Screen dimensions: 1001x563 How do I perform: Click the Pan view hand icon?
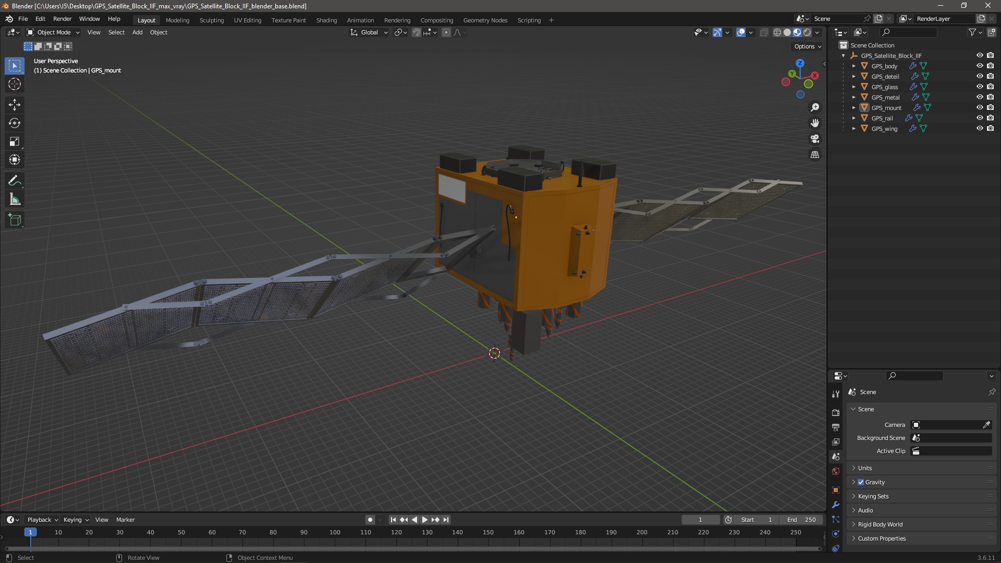815,123
